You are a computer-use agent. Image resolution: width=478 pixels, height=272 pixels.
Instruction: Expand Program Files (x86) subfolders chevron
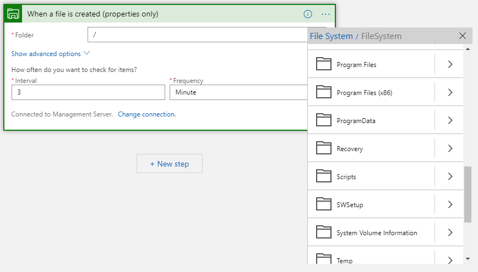click(450, 92)
